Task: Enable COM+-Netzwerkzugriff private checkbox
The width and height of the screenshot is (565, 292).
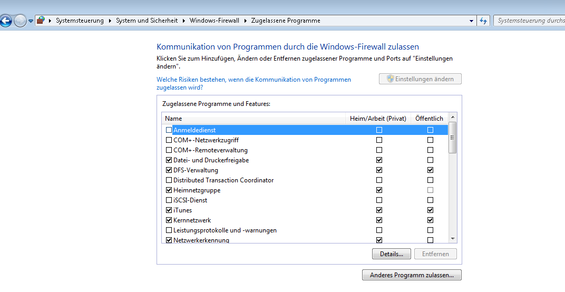Action: tap(379, 140)
